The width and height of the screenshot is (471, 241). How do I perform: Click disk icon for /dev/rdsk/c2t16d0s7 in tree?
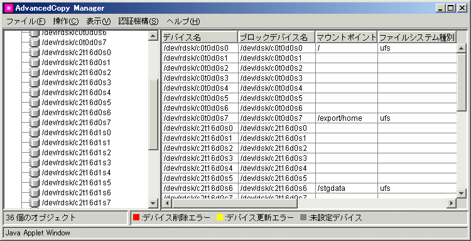tap(35, 123)
